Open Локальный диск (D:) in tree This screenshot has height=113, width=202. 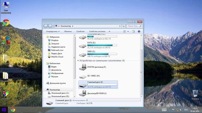[x=59, y=96]
